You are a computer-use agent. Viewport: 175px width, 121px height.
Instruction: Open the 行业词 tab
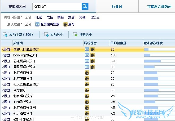[117, 6]
